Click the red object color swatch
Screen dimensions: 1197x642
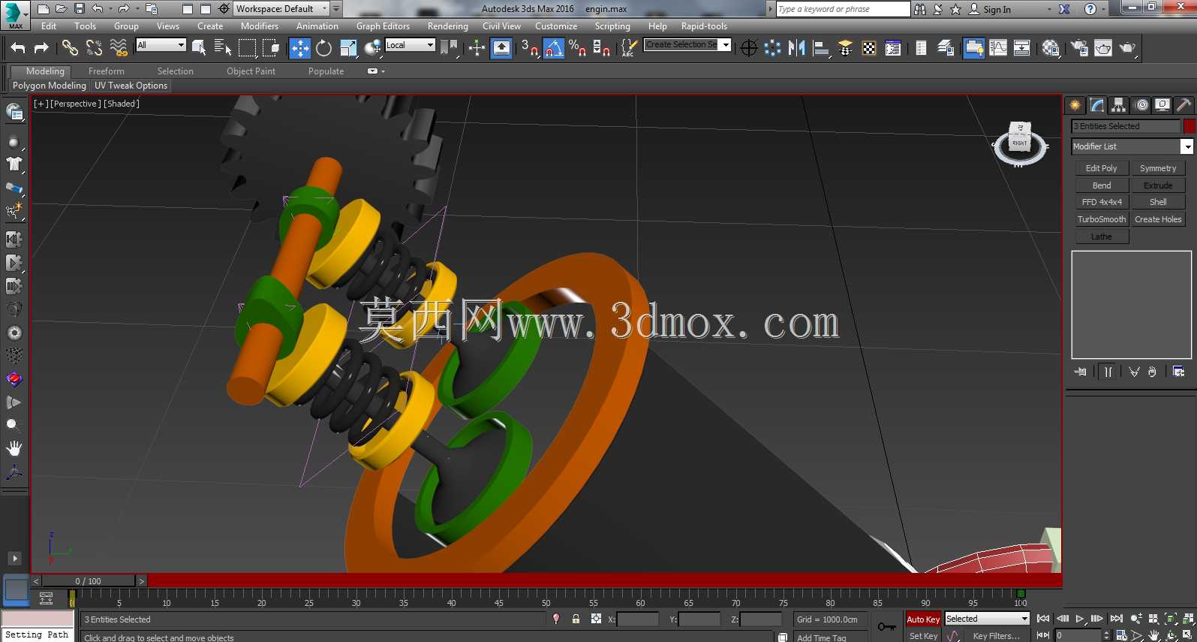click(x=1189, y=126)
